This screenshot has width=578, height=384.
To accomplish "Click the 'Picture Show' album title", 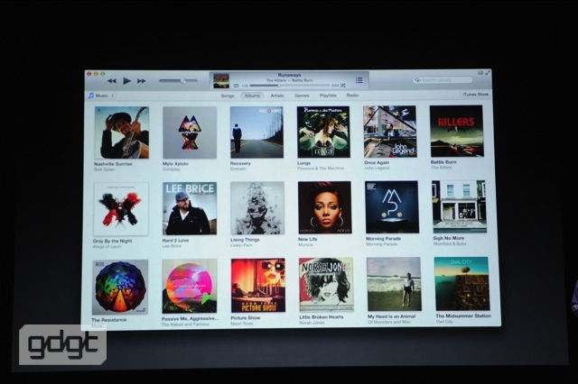I will point(246,318).
